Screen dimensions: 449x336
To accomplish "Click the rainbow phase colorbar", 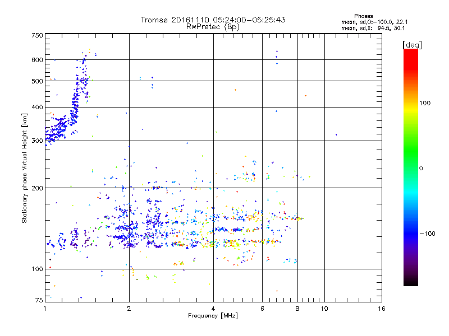I will point(411,167).
